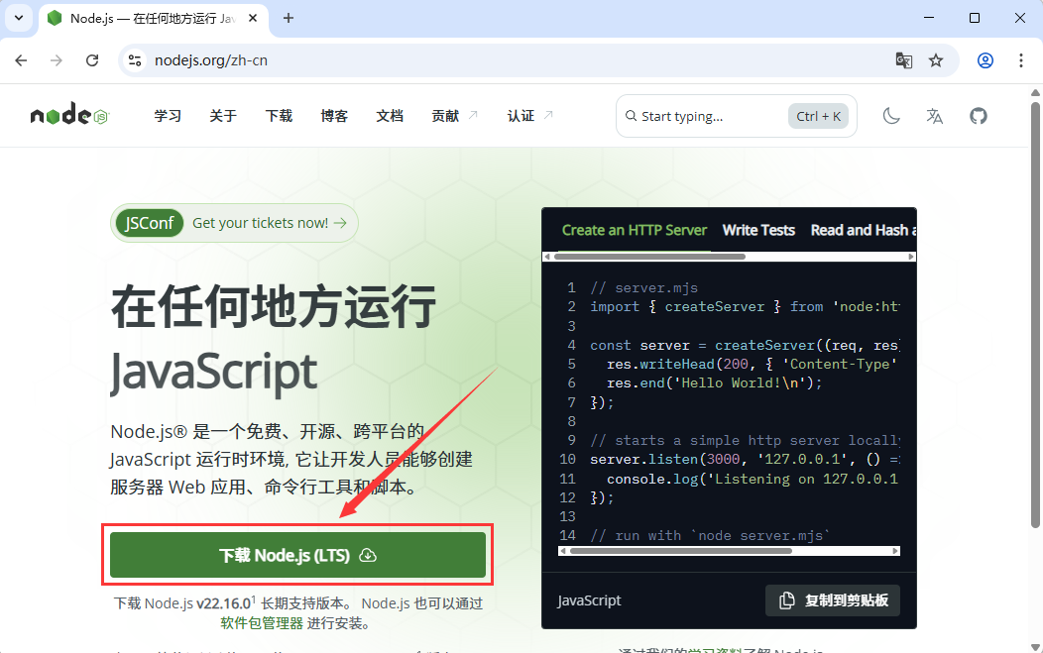Open the 学习 menu item
This screenshot has height=653, width=1043.
click(x=168, y=116)
